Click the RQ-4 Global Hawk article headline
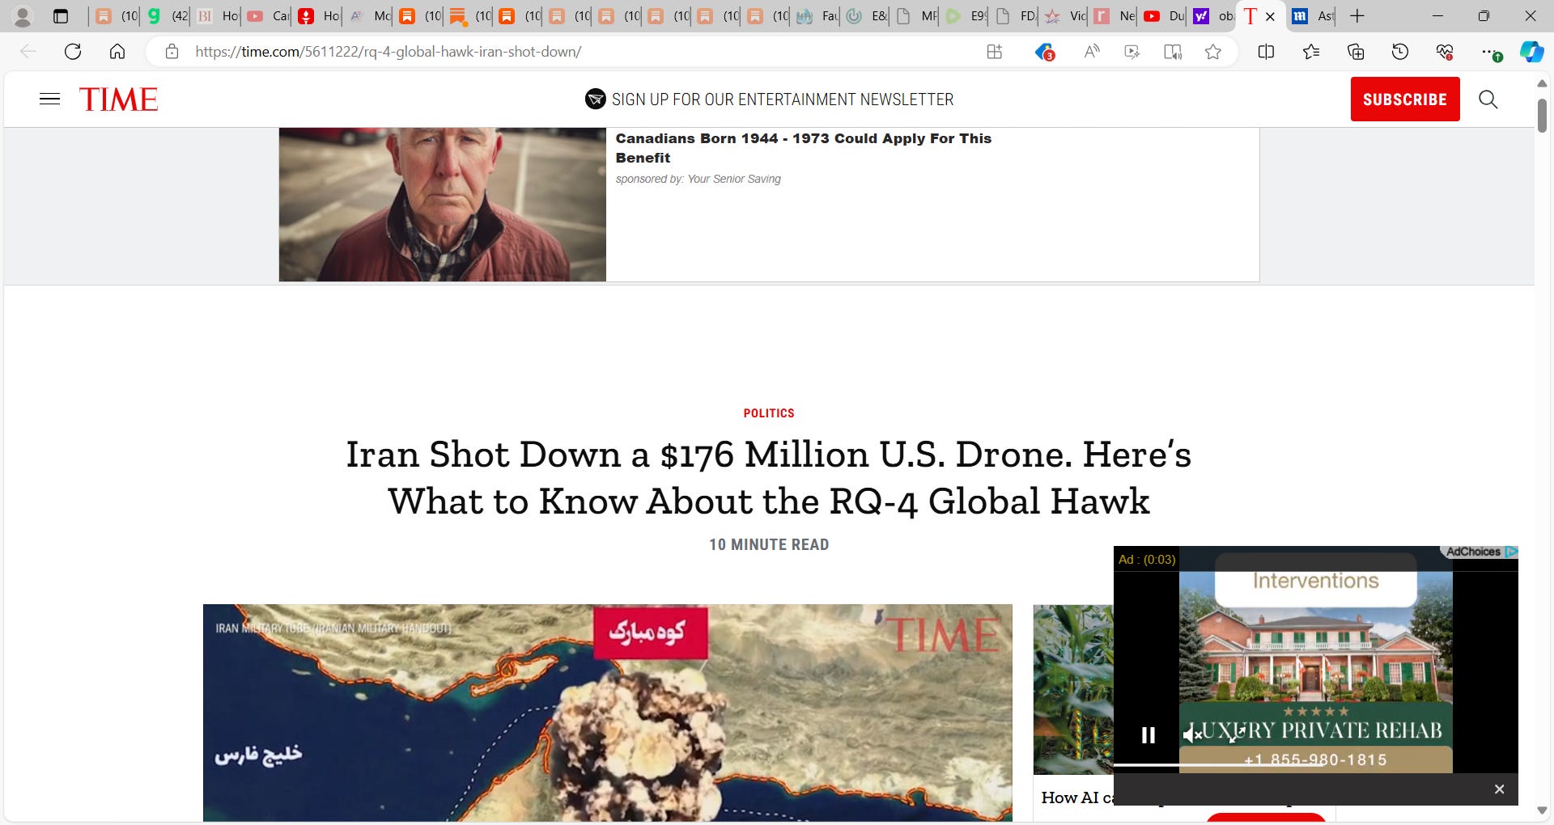The height and width of the screenshot is (825, 1554). [x=768, y=478]
